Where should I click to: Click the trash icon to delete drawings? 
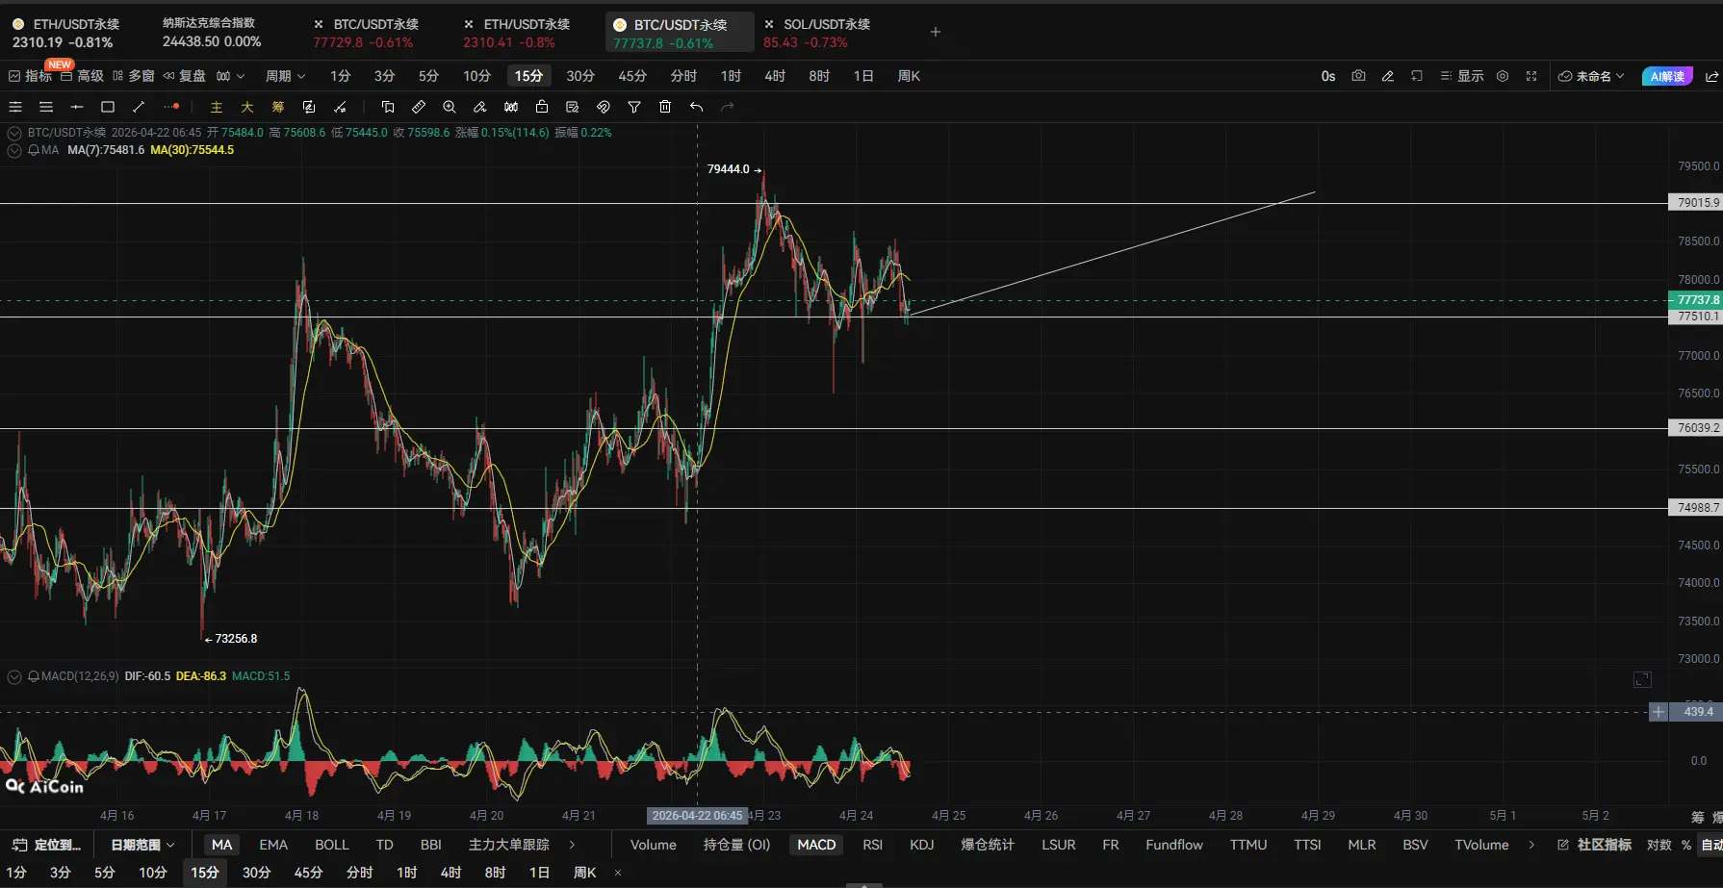pos(665,107)
